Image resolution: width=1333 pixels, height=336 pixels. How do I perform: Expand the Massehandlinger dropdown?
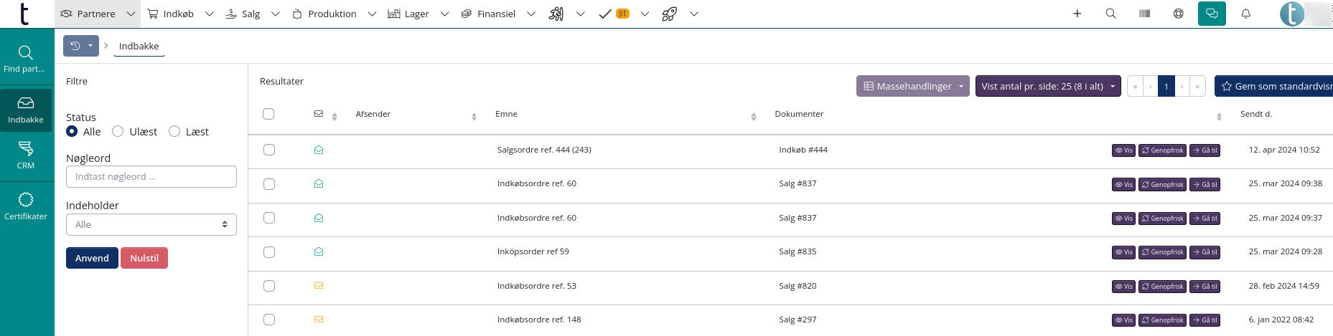click(912, 86)
